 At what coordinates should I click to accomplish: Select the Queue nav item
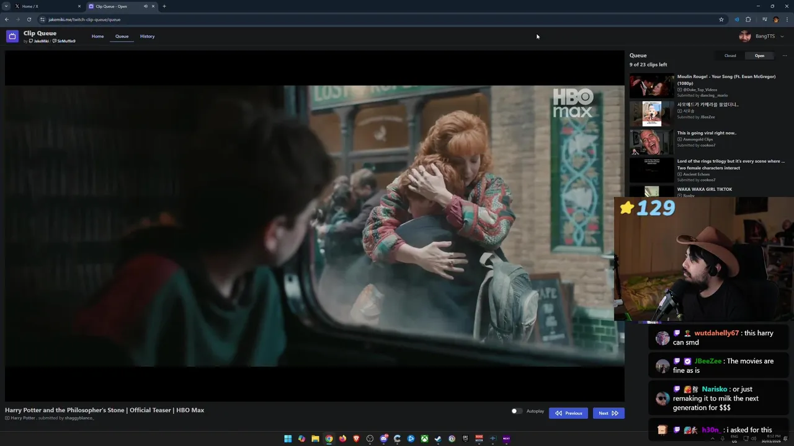click(x=122, y=36)
